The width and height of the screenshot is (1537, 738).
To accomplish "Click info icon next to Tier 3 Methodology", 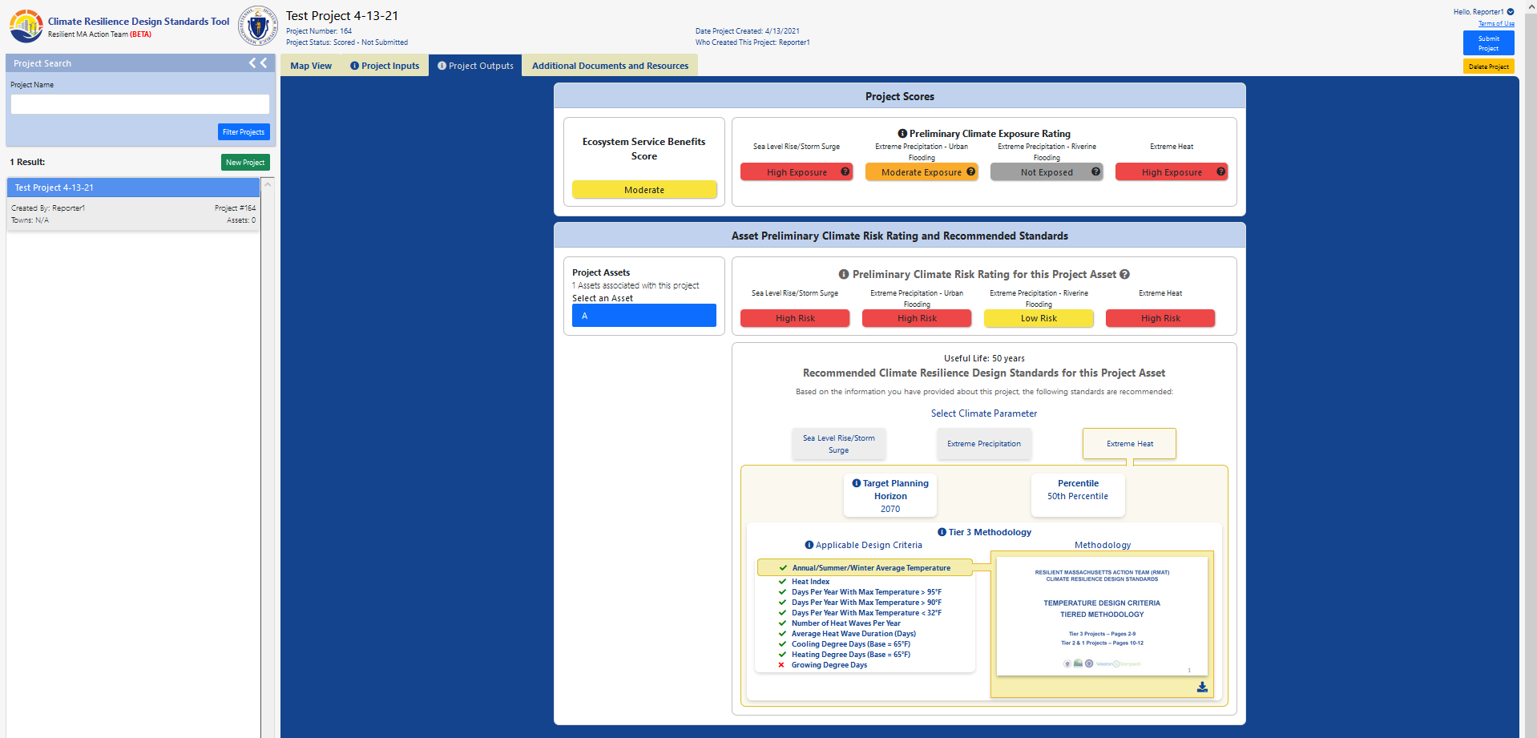I will point(942,532).
